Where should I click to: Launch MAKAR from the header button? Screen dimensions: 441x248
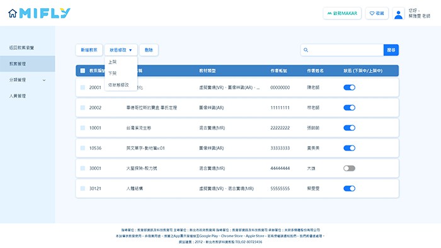[x=342, y=13]
